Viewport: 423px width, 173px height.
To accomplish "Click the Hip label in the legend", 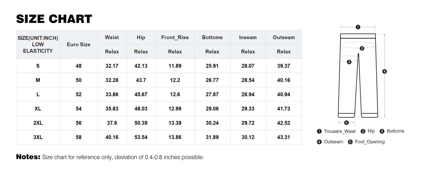I will [x=371, y=131].
